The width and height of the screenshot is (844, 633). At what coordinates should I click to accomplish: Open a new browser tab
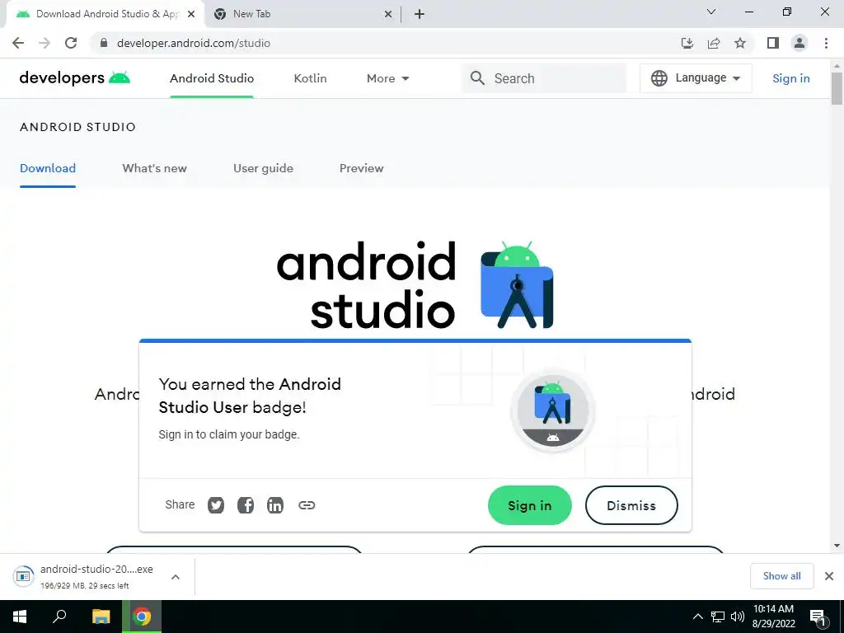[420, 14]
